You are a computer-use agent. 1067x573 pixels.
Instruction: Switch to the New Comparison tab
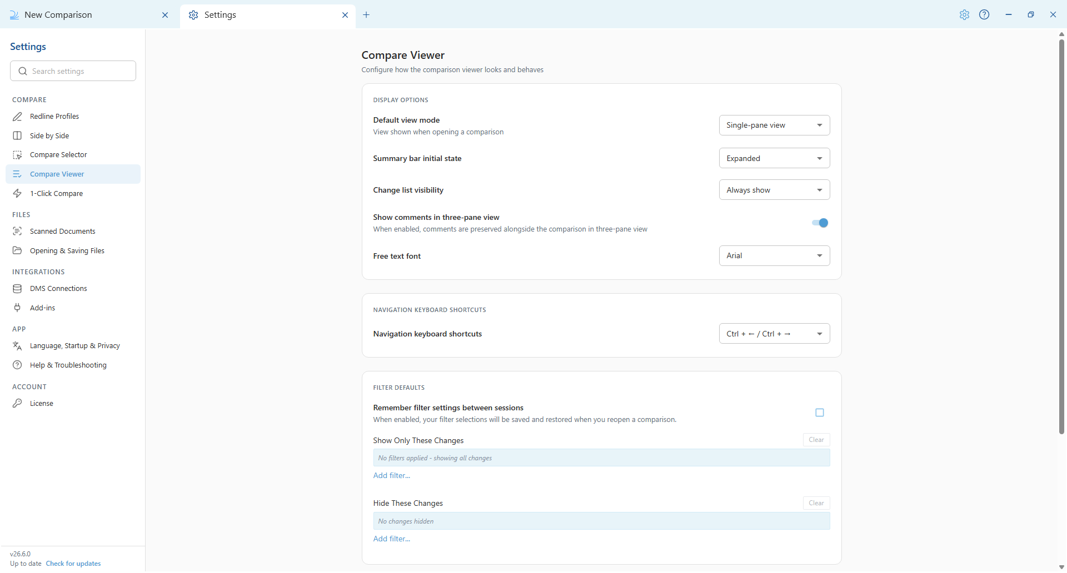click(x=89, y=15)
